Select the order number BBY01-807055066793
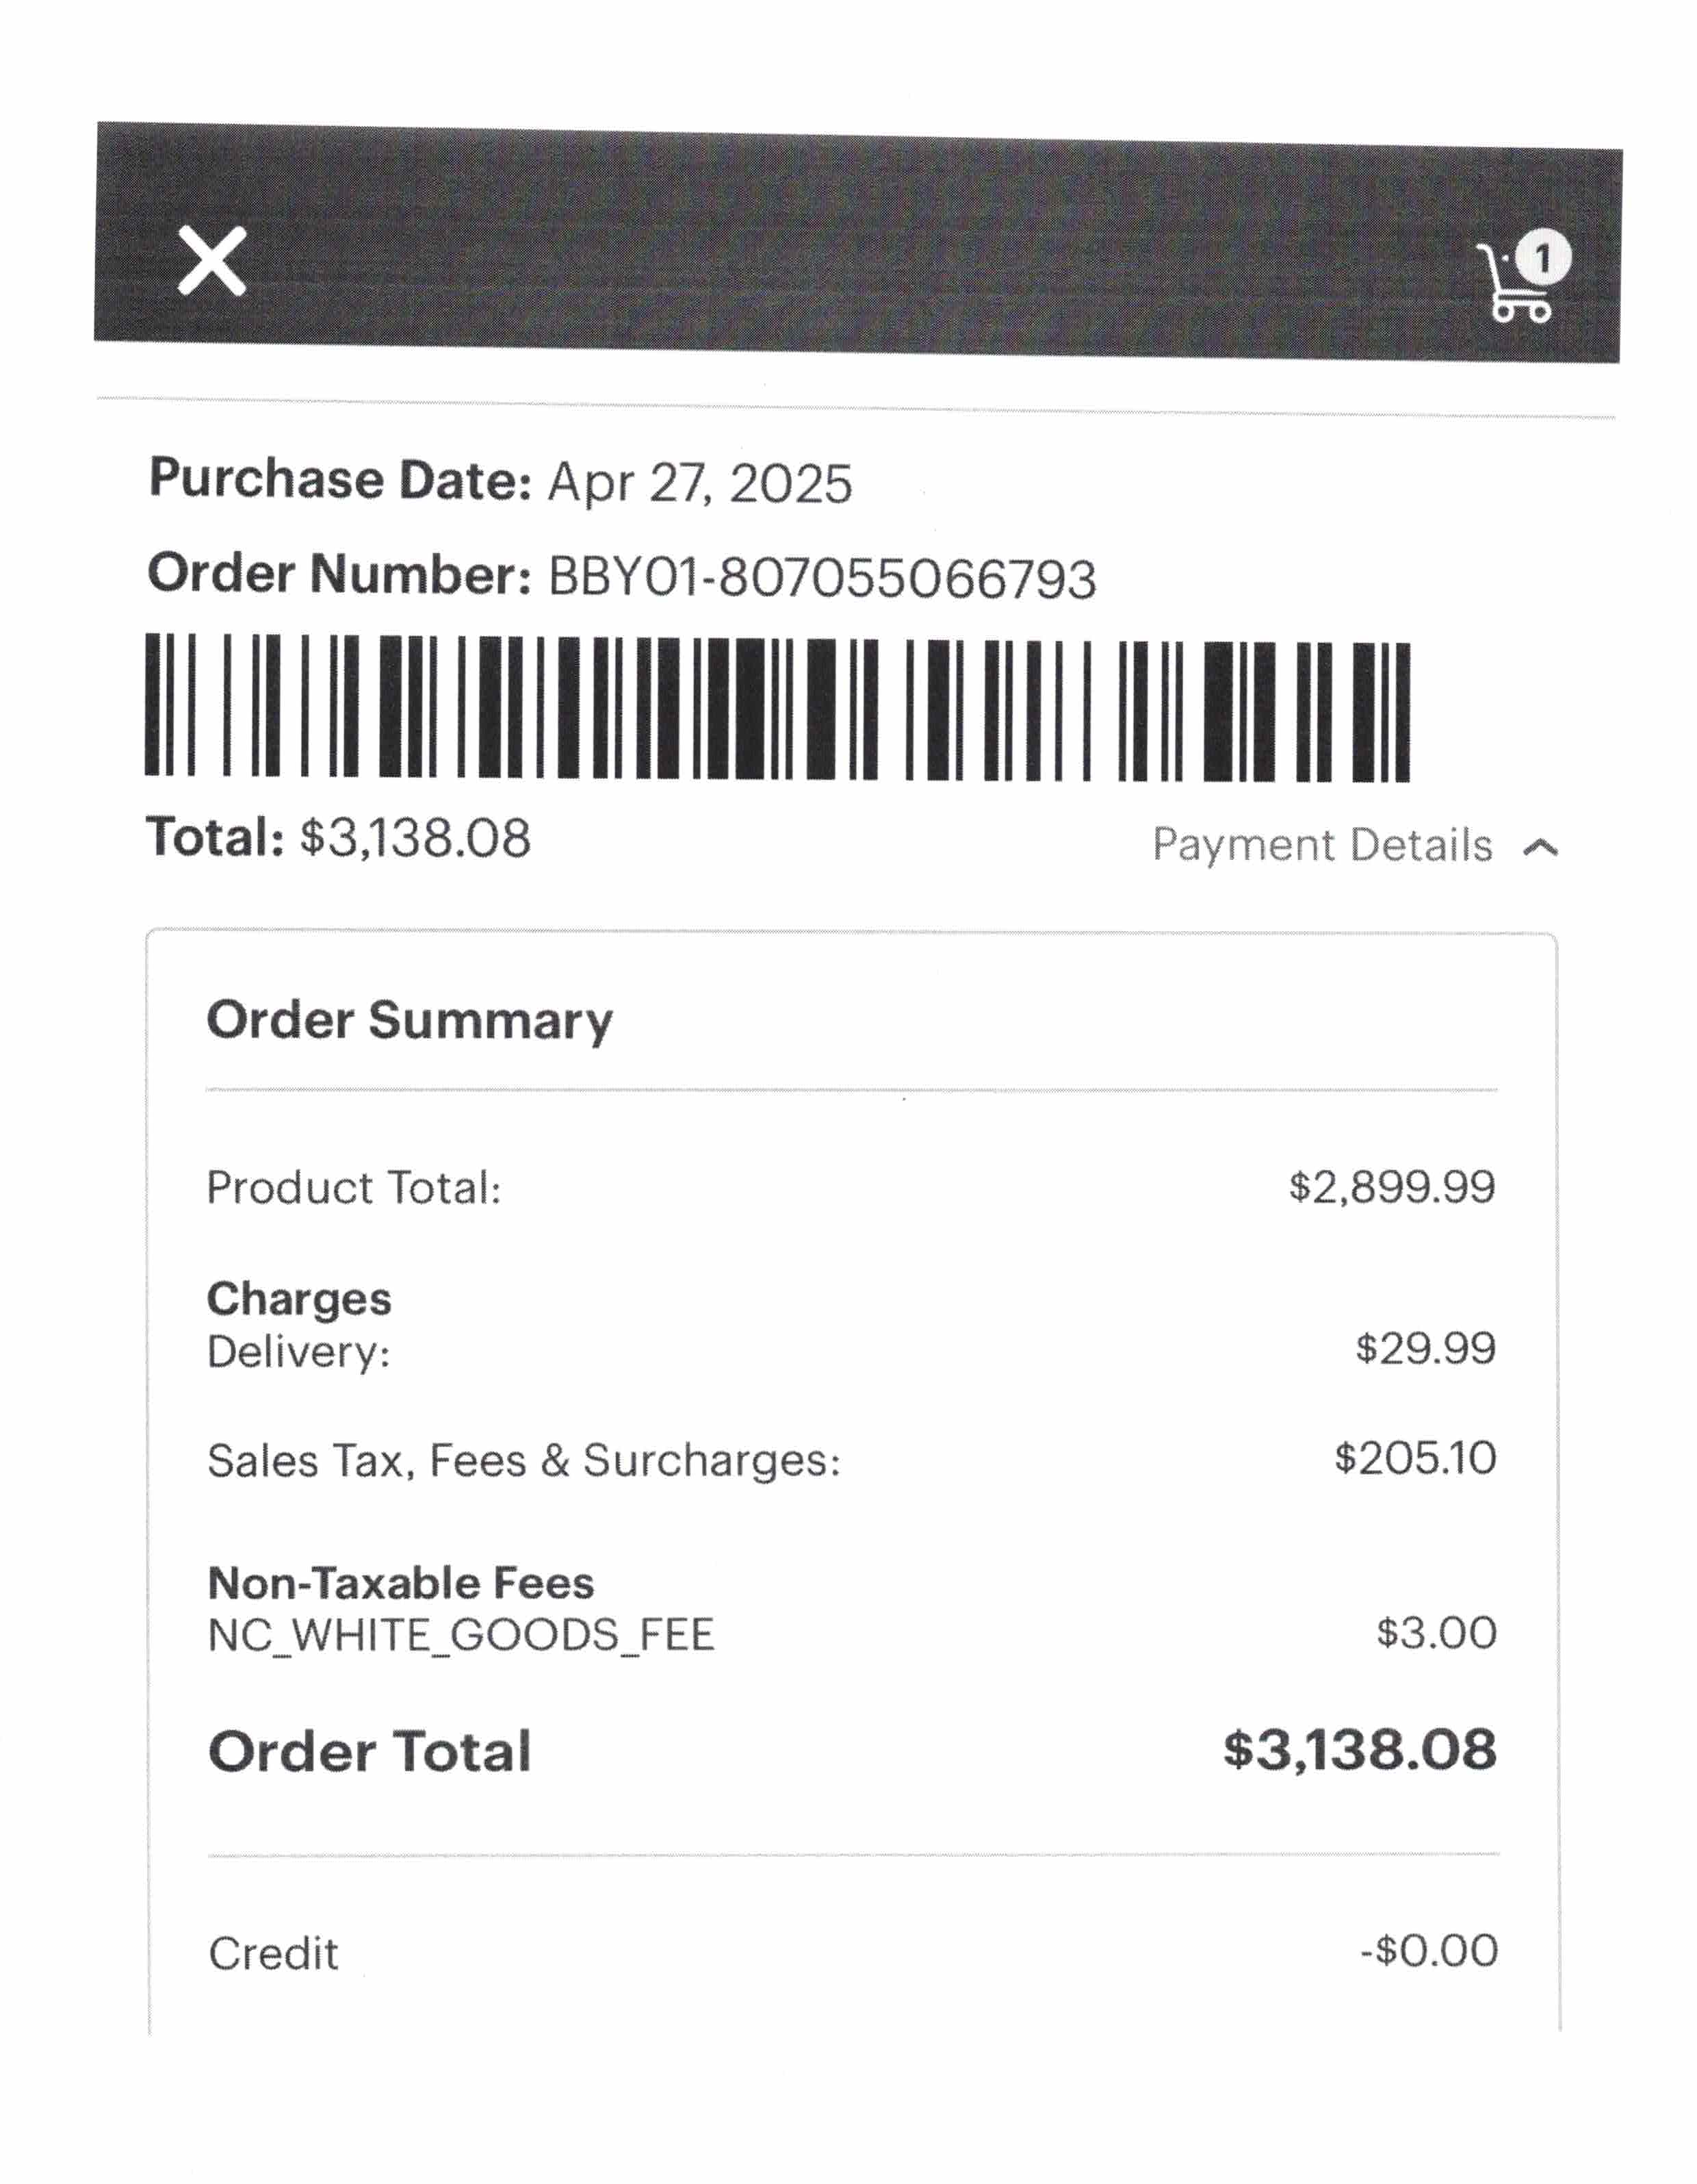 pos(822,578)
